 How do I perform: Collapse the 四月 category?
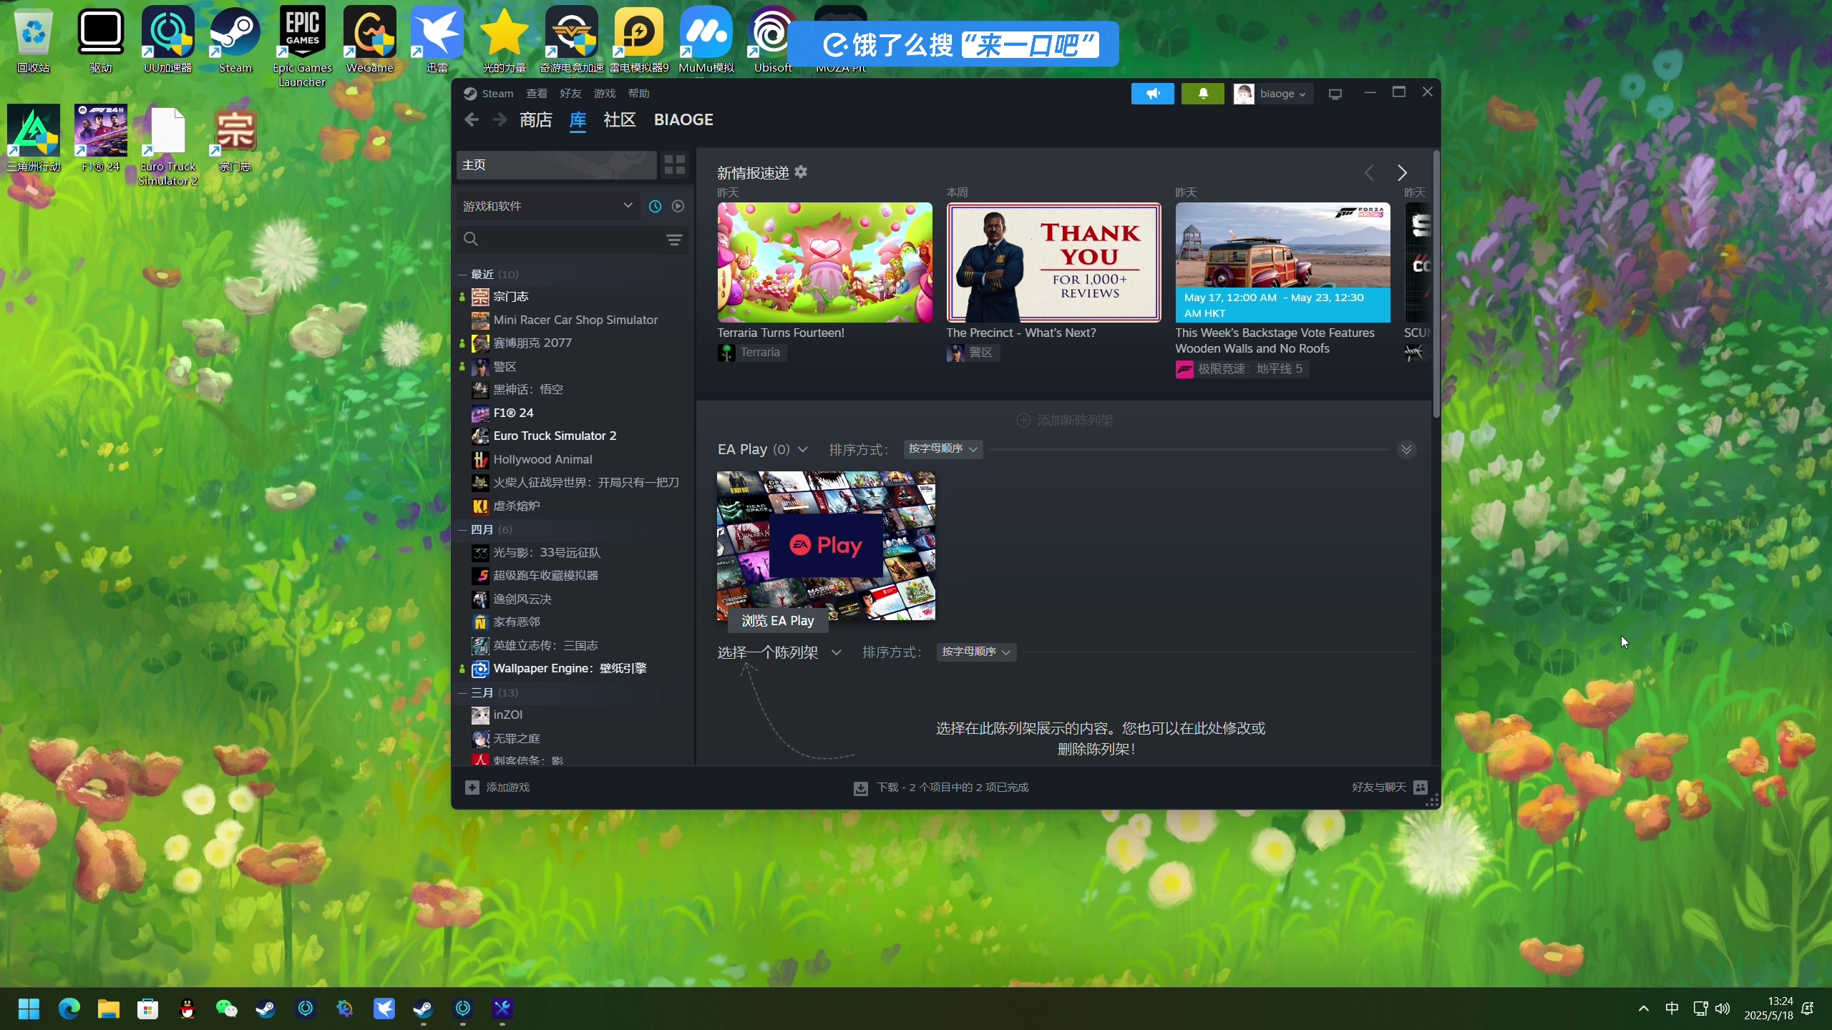(x=462, y=530)
